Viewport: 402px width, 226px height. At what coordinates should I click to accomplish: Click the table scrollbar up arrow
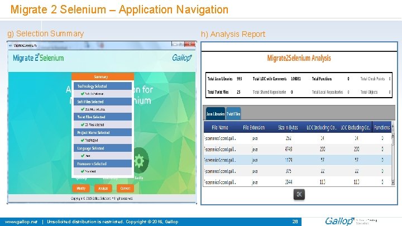tap(393, 136)
